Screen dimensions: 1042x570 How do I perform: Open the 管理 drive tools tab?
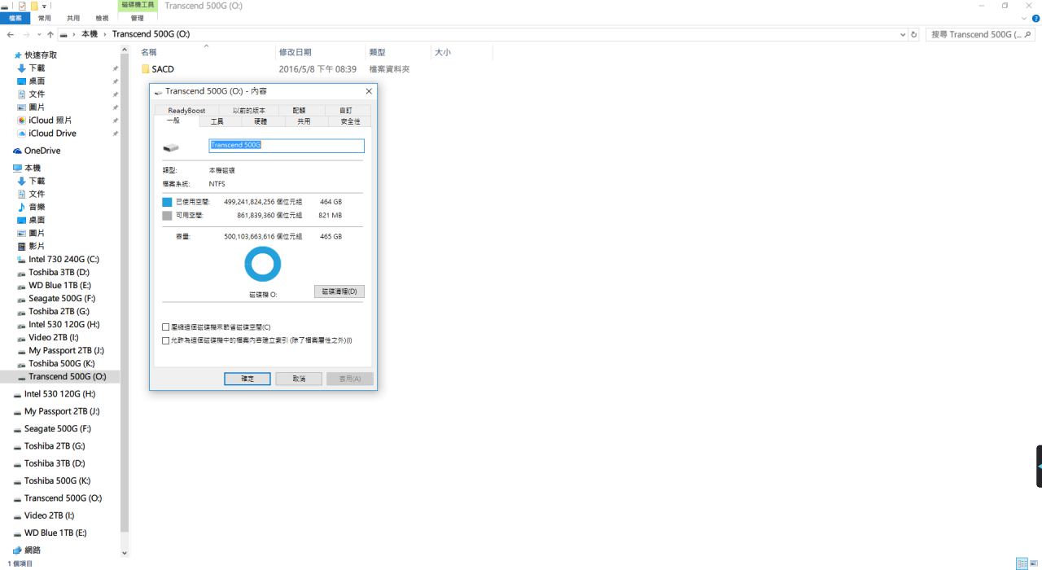[x=137, y=18]
